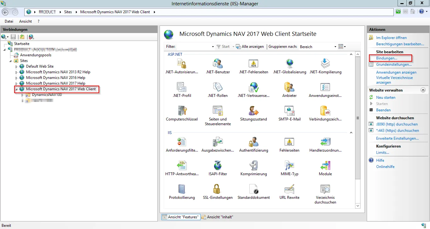The height and width of the screenshot is (229, 430).
Task: Open the IIS Fehlerseiten feature
Action: point(290,145)
